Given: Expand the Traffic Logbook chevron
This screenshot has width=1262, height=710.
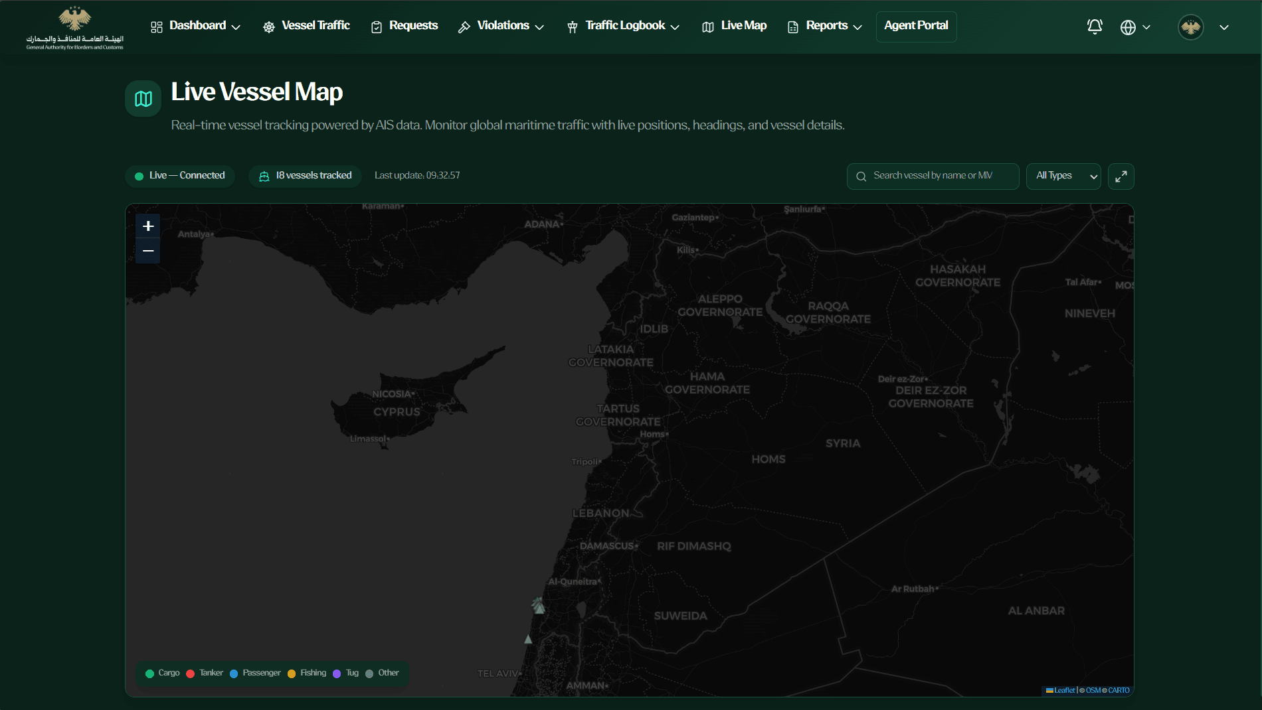Looking at the screenshot, I should tap(675, 27).
